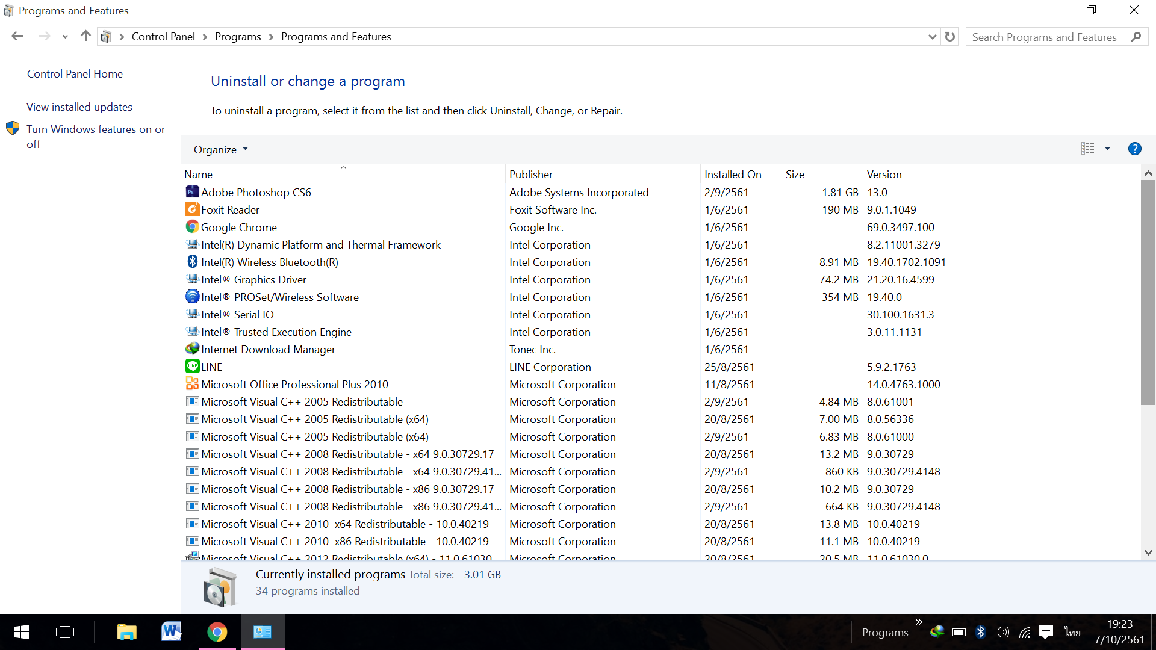
Task: Open View installed updates link
Action: [79, 107]
